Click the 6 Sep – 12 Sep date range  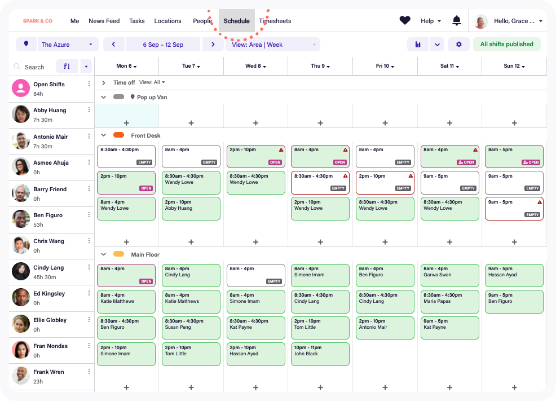click(x=163, y=45)
